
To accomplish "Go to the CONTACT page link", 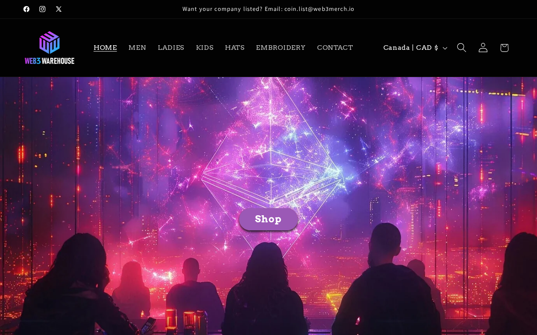I will coord(335,48).
